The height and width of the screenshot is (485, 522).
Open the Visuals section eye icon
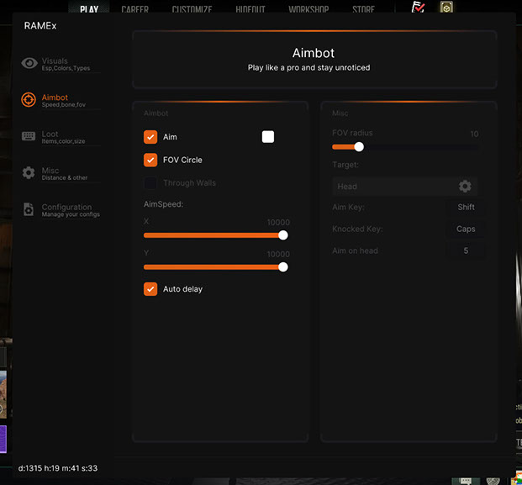pyautogui.click(x=29, y=63)
